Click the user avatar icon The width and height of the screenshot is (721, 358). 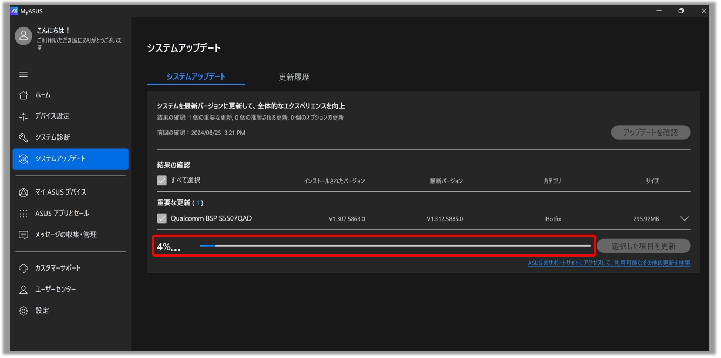click(x=23, y=36)
